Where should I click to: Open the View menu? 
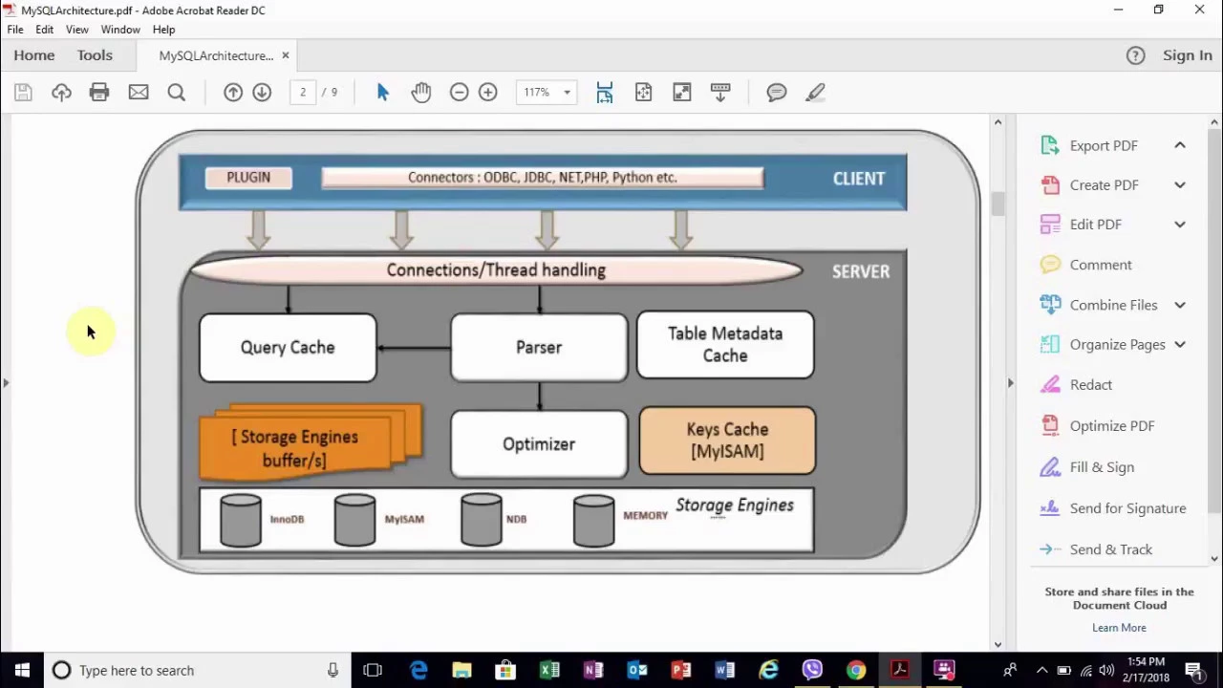77,30
